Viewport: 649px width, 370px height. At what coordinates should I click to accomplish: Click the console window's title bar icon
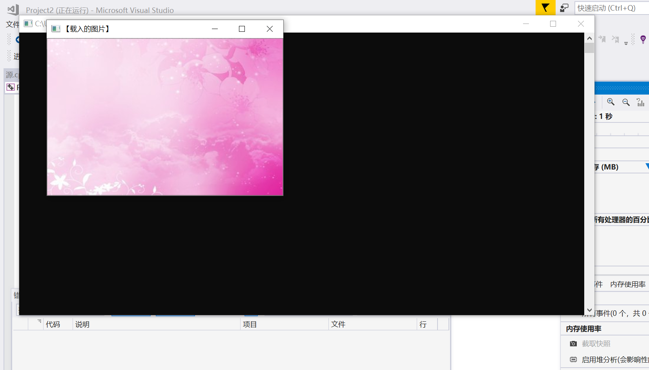[28, 24]
